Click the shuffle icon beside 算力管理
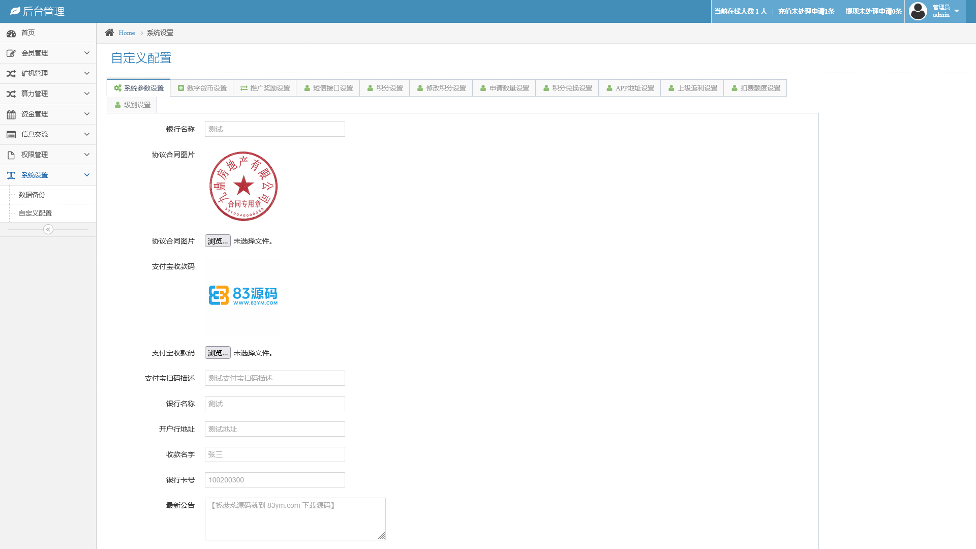 (11, 94)
